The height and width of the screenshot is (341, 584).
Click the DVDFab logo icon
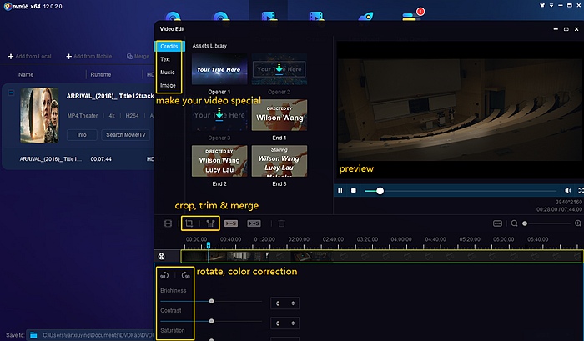(x=8, y=7)
